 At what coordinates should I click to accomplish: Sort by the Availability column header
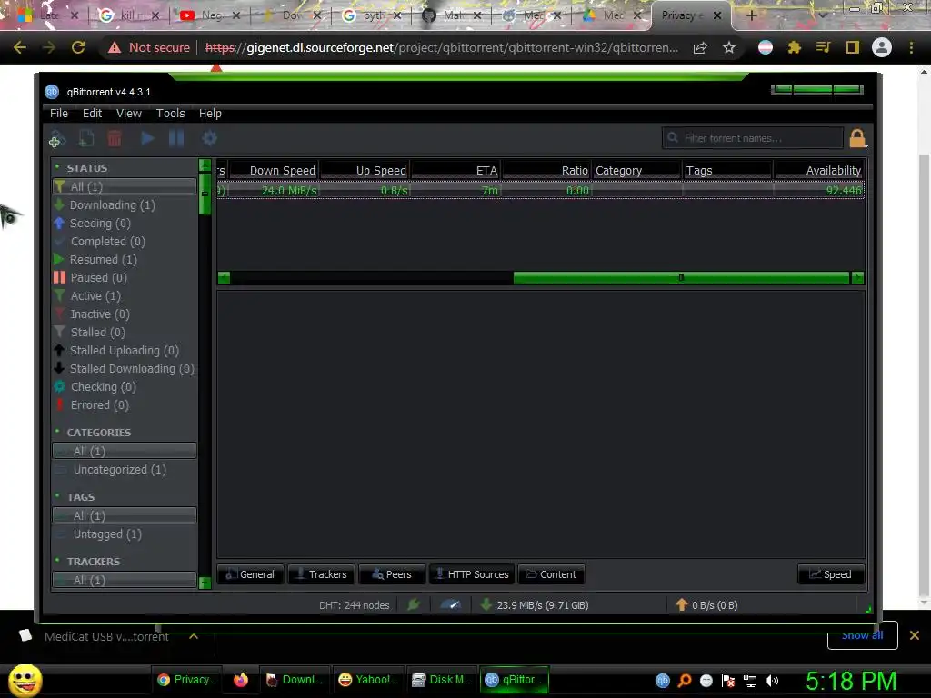tap(819, 170)
